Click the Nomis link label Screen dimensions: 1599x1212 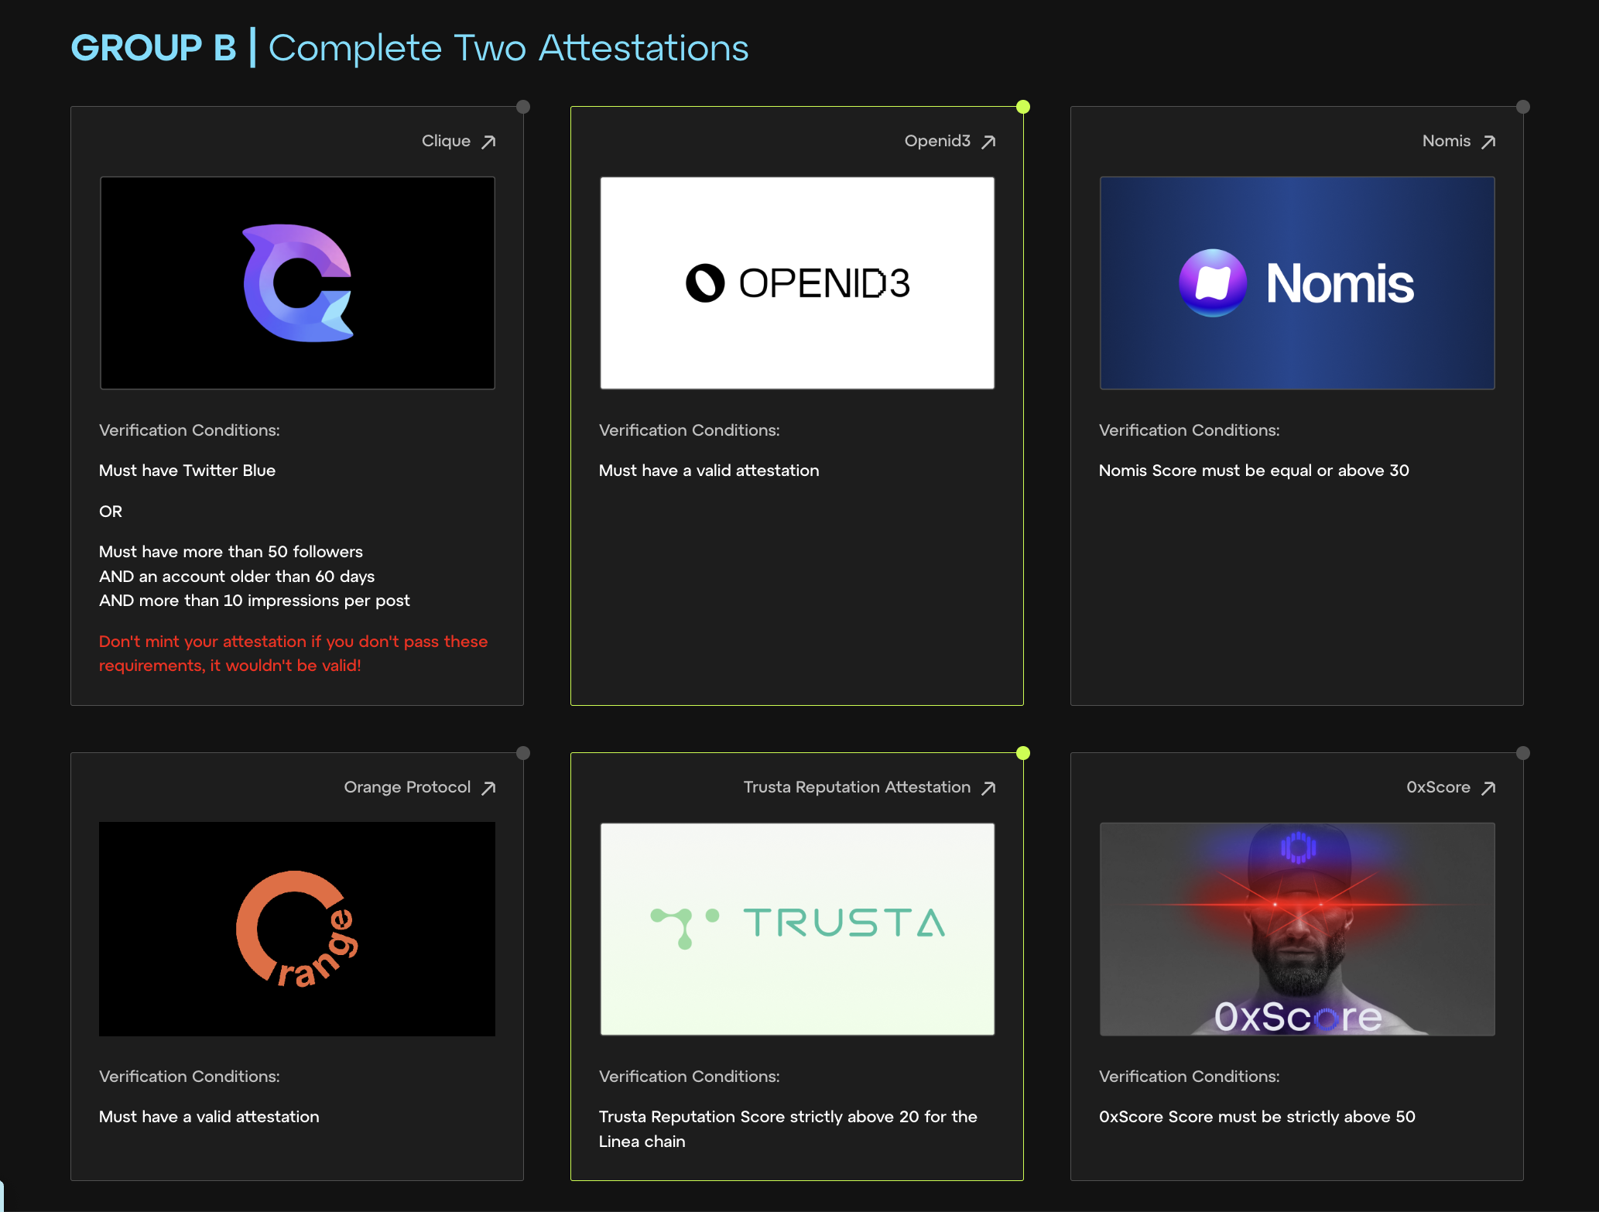(x=1446, y=141)
